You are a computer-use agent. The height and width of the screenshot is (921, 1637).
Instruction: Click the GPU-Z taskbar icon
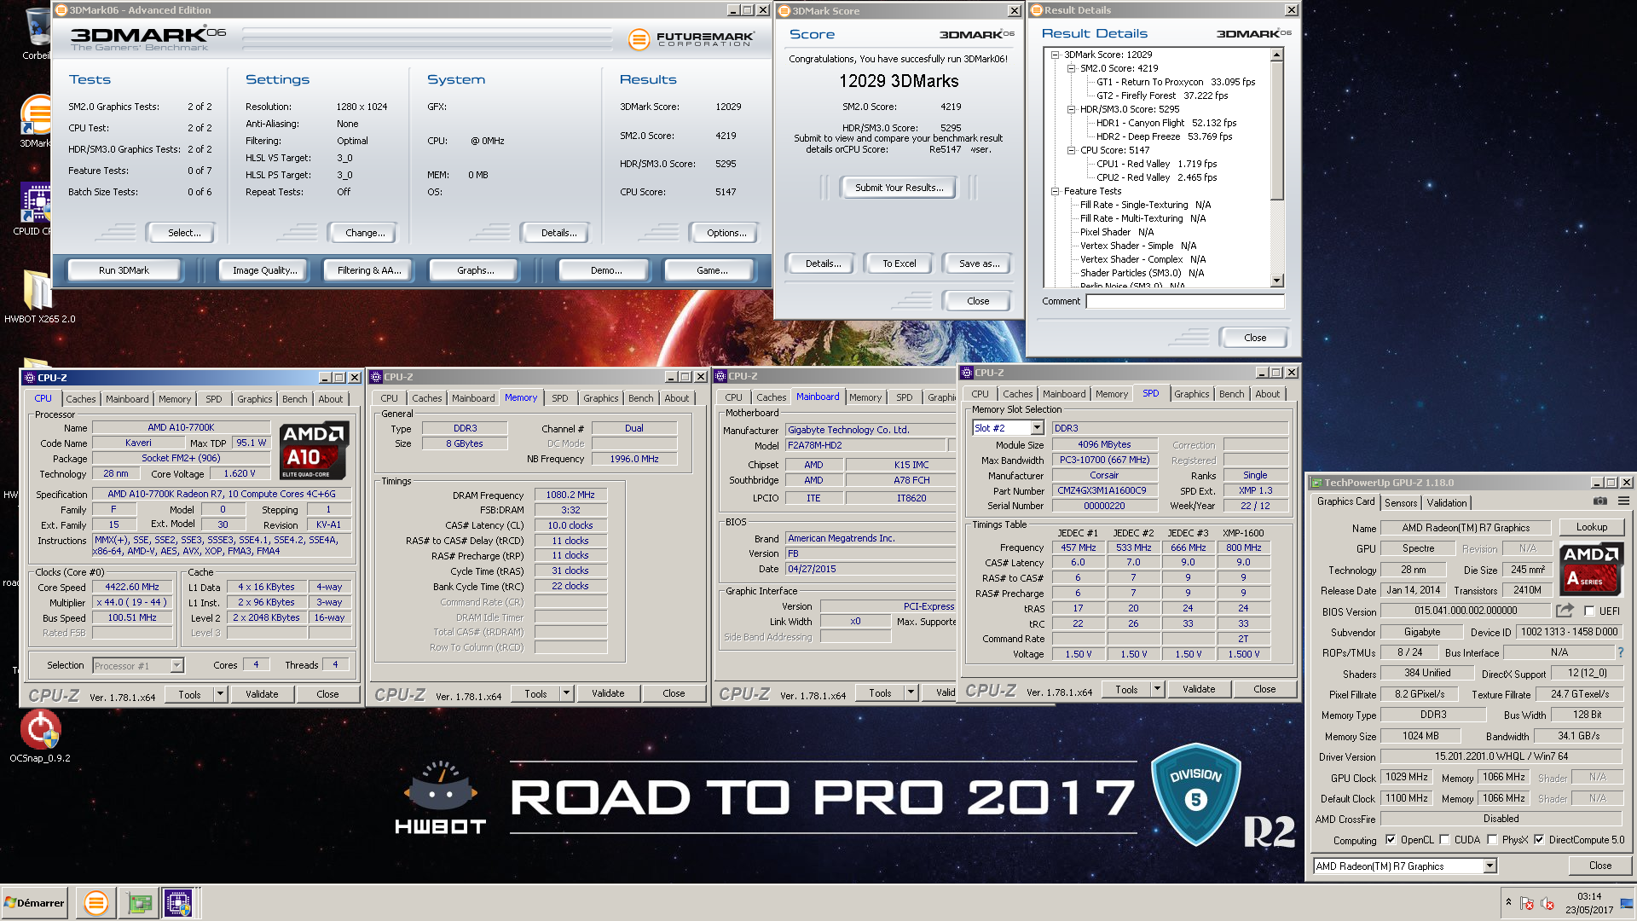click(x=139, y=902)
